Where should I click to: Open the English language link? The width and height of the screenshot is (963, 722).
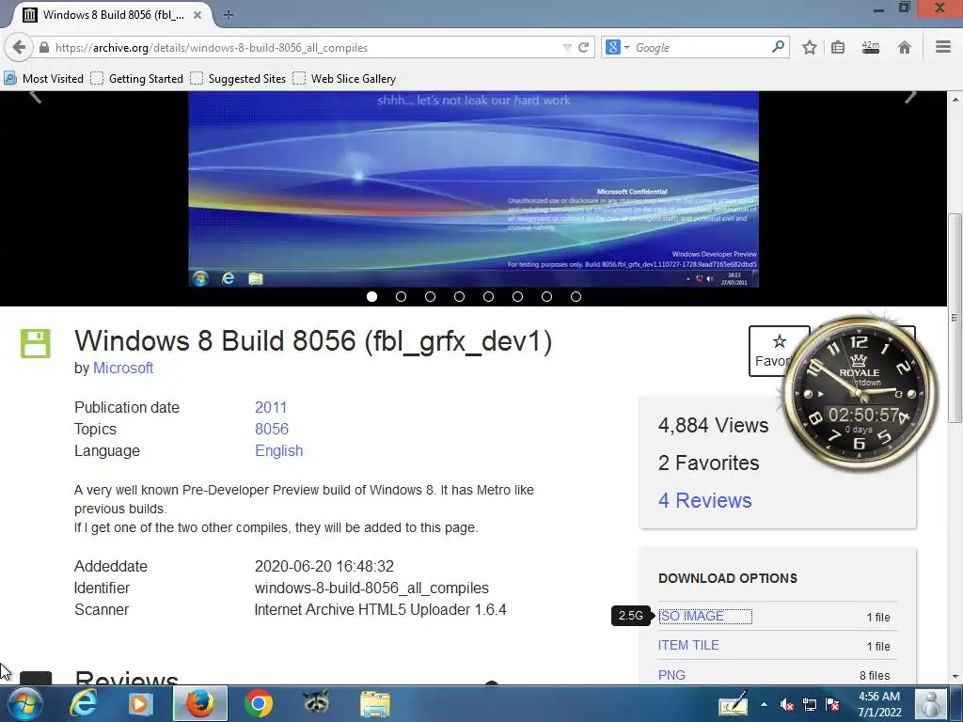coord(278,450)
